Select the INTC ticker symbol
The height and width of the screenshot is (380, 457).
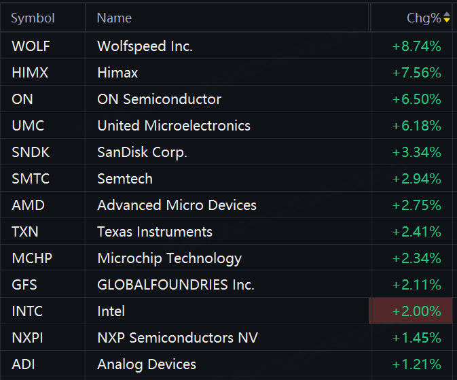click(27, 311)
